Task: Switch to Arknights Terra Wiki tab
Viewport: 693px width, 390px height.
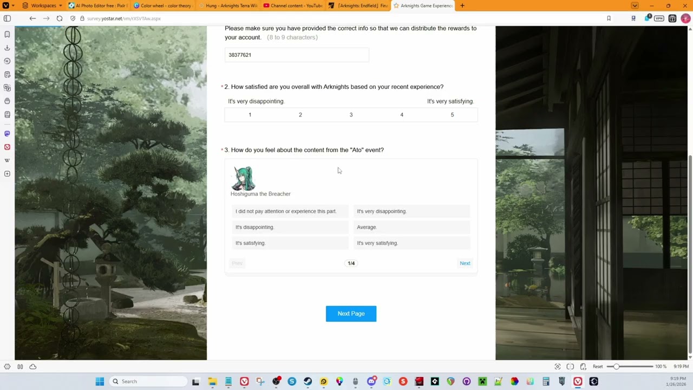Action: 228,5
